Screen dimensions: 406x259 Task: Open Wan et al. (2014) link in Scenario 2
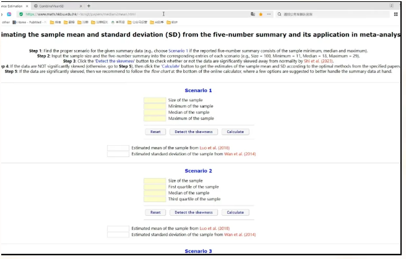[x=240, y=235]
